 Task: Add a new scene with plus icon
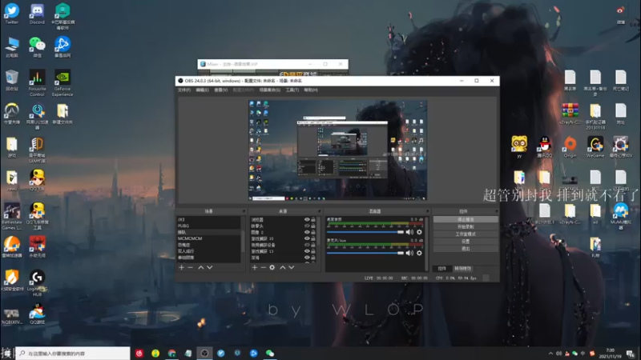pos(182,267)
